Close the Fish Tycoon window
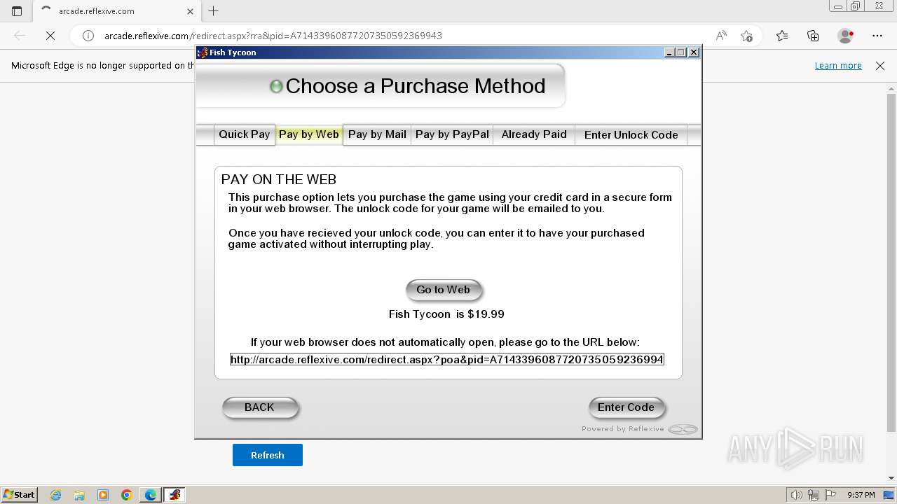Screen dimensions: 897x504 [x=694, y=52]
